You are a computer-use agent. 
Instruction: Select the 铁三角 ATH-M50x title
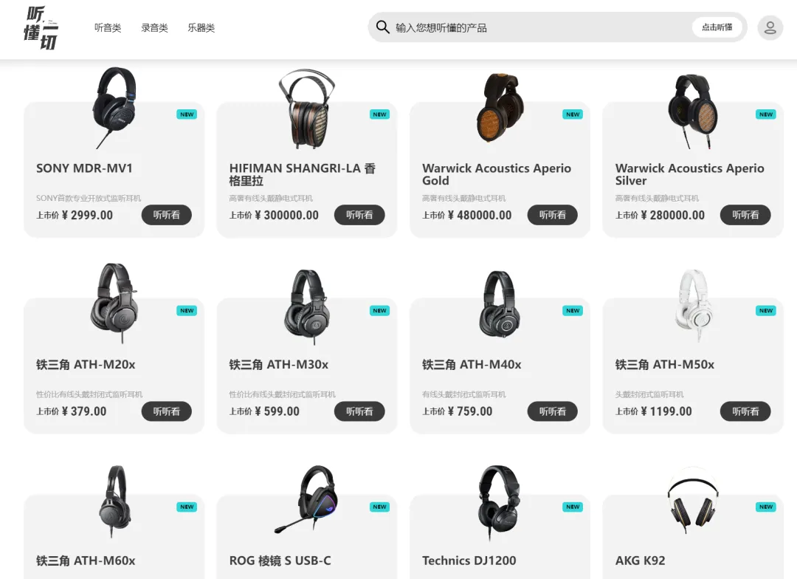click(665, 365)
